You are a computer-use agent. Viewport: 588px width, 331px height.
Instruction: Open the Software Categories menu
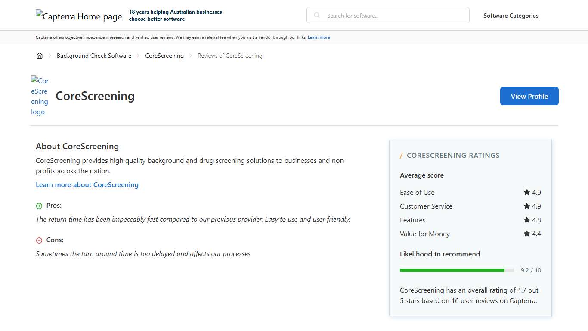[511, 16]
